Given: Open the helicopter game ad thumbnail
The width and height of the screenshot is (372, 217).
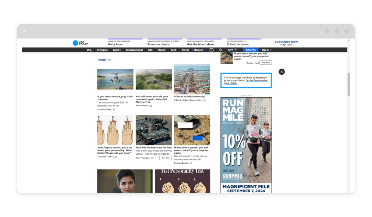Looking at the screenshot, I should point(115,79).
